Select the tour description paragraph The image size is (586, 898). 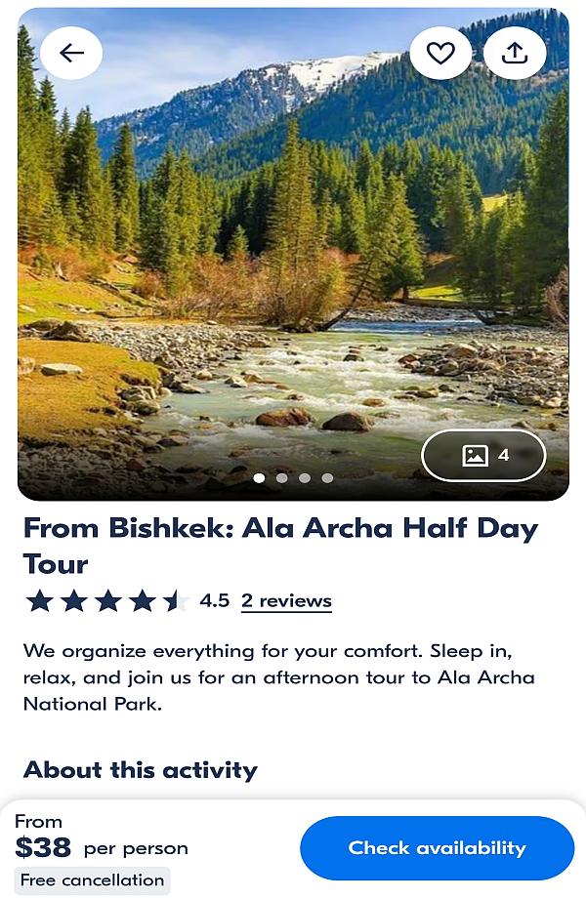(x=279, y=677)
